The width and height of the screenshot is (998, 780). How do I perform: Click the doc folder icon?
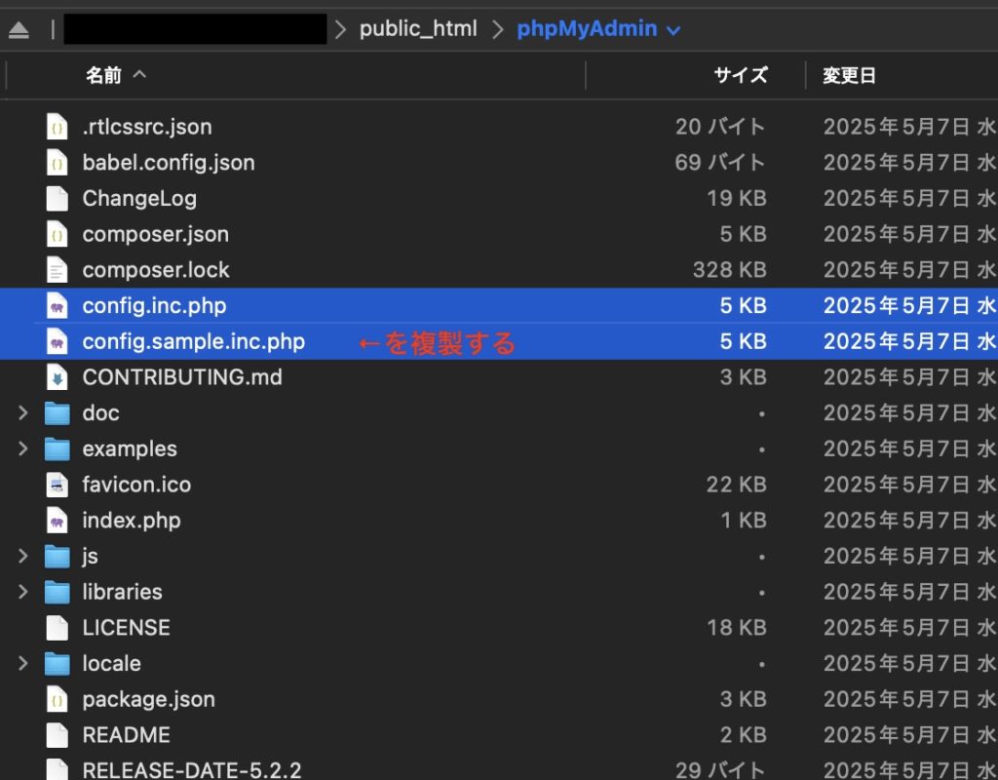tap(58, 413)
